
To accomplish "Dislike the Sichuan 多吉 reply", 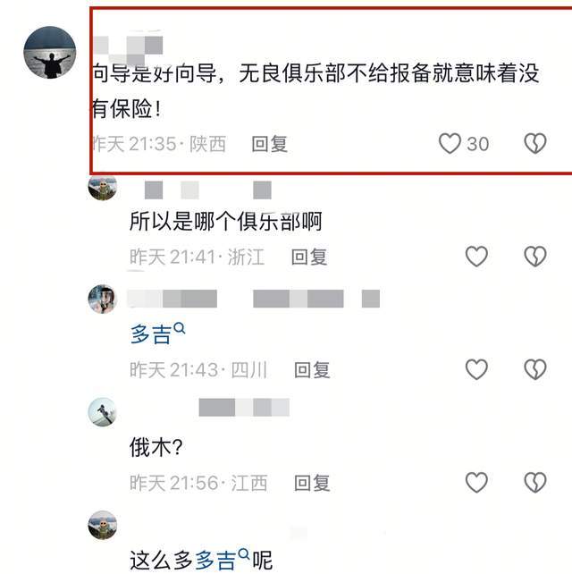I will pyautogui.click(x=535, y=369).
